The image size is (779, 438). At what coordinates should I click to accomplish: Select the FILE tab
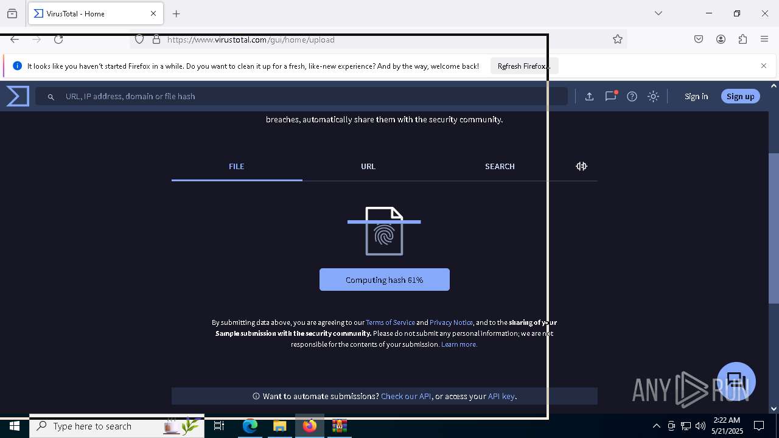coord(237,166)
